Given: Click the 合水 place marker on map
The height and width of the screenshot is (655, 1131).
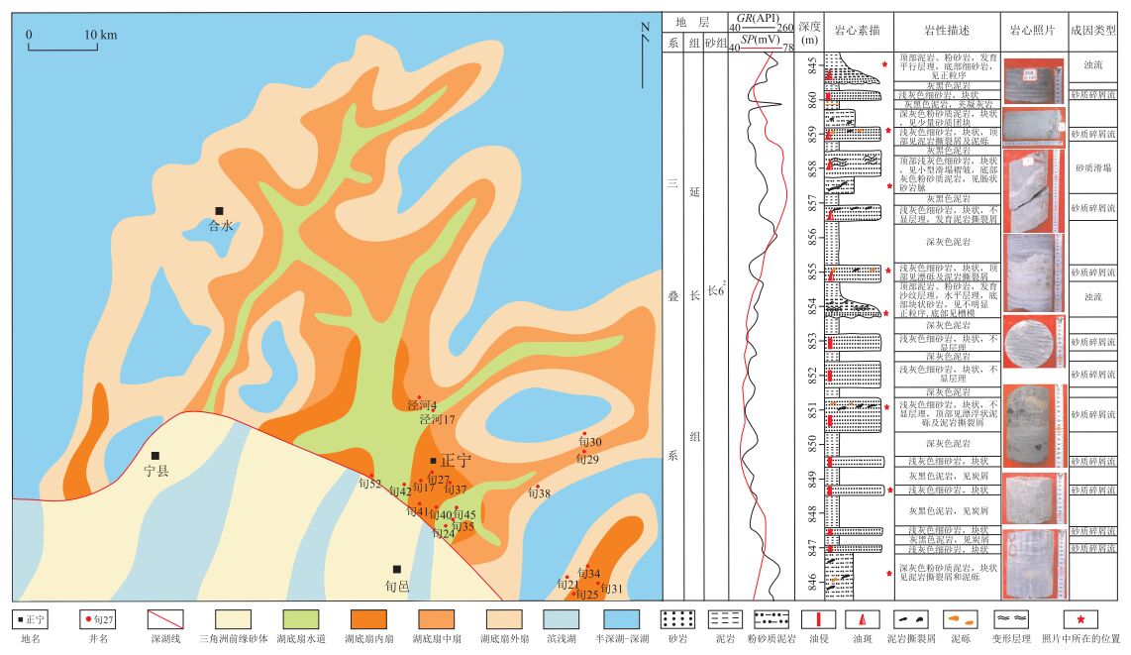Looking at the screenshot, I should (219, 210).
